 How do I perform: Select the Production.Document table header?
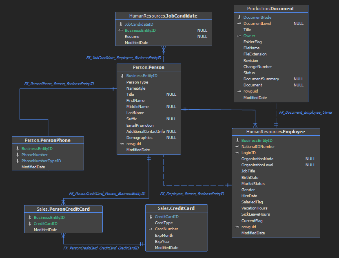pos(271,9)
